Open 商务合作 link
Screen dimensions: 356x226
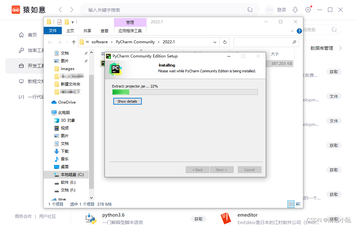click(23, 217)
